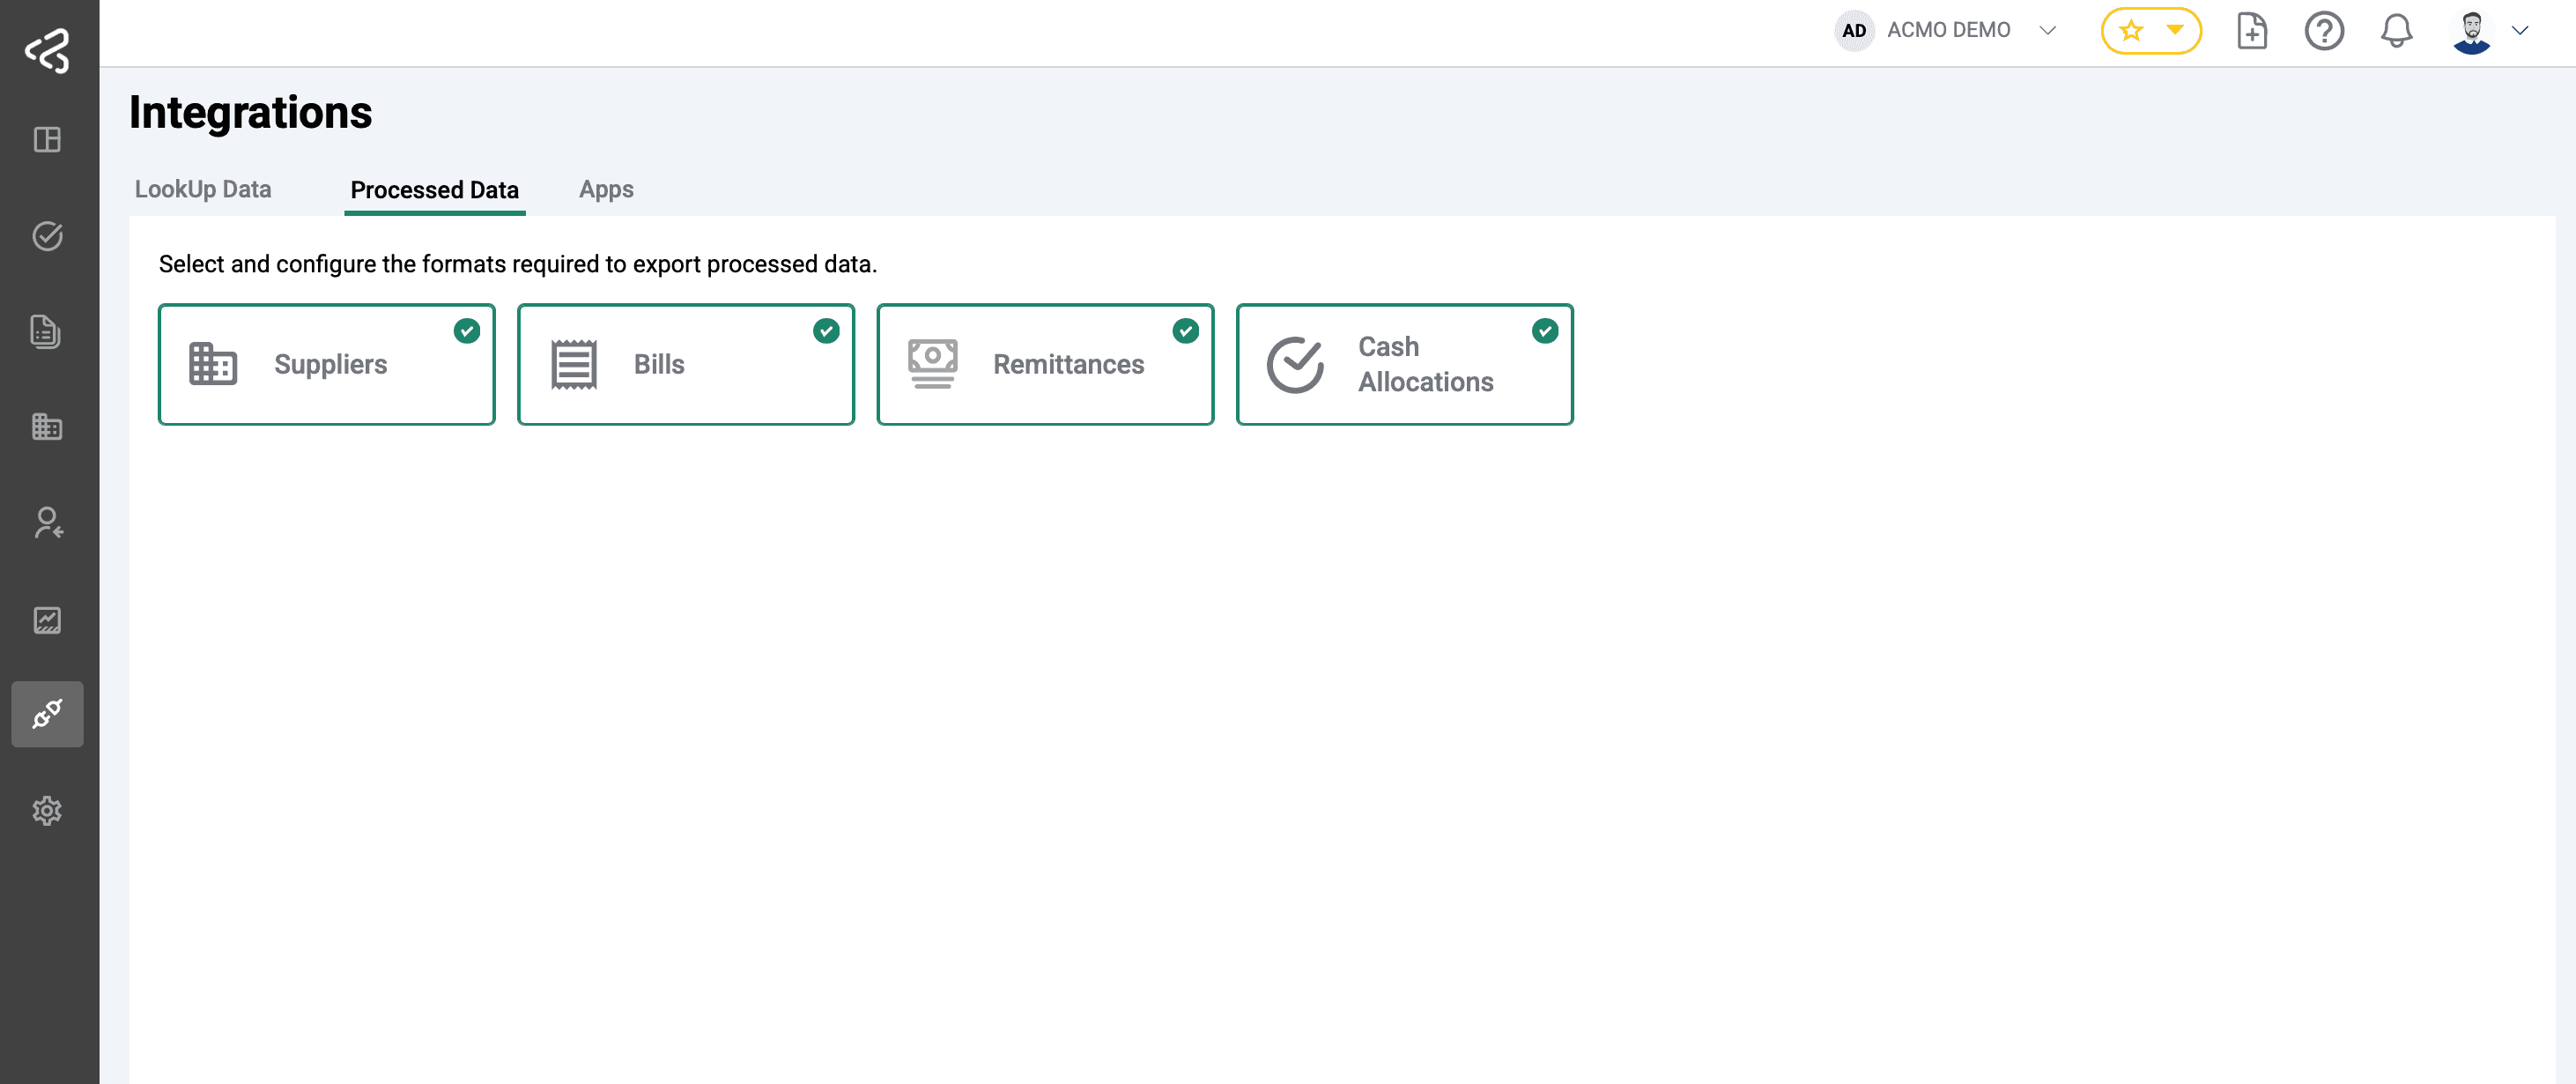
Task: Open the Apps tab
Action: 606,189
